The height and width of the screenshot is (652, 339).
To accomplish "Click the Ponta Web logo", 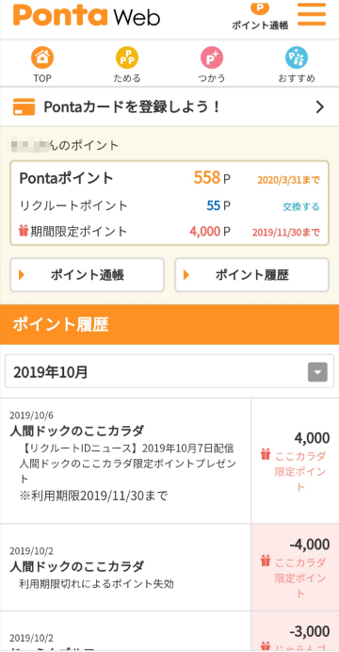I will pyautogui.click(x=87, y=16).
